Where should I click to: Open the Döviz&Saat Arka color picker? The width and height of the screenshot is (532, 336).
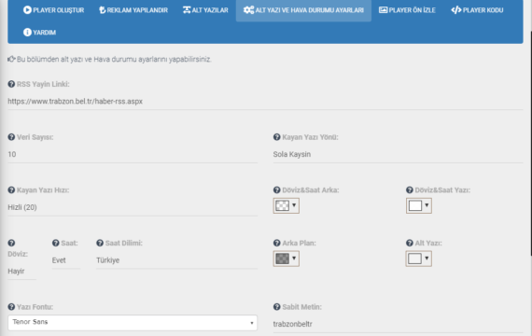pyautogui.click(x=286, y=205)
